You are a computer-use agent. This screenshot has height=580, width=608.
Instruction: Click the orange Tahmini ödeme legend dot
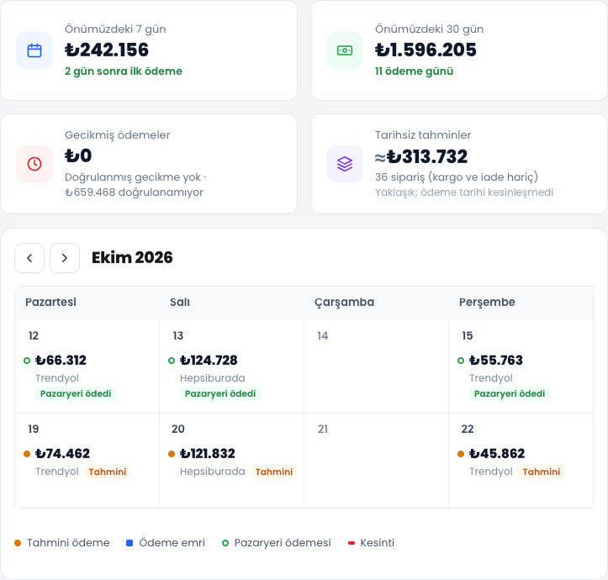(x=18, y=543)
